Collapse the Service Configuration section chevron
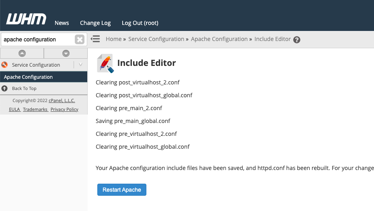This screenshot has height=211, width=374. (80, 65)
